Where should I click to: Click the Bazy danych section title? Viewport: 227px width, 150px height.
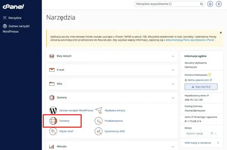64,56
